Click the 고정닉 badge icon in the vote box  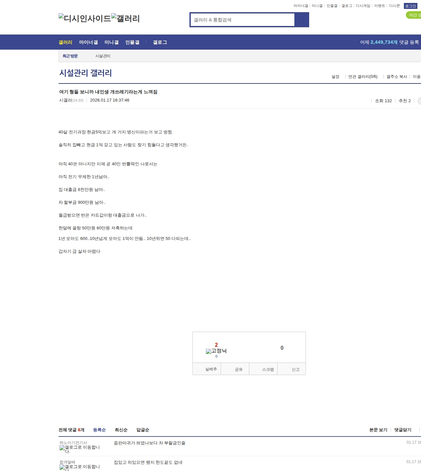(208, 351)
